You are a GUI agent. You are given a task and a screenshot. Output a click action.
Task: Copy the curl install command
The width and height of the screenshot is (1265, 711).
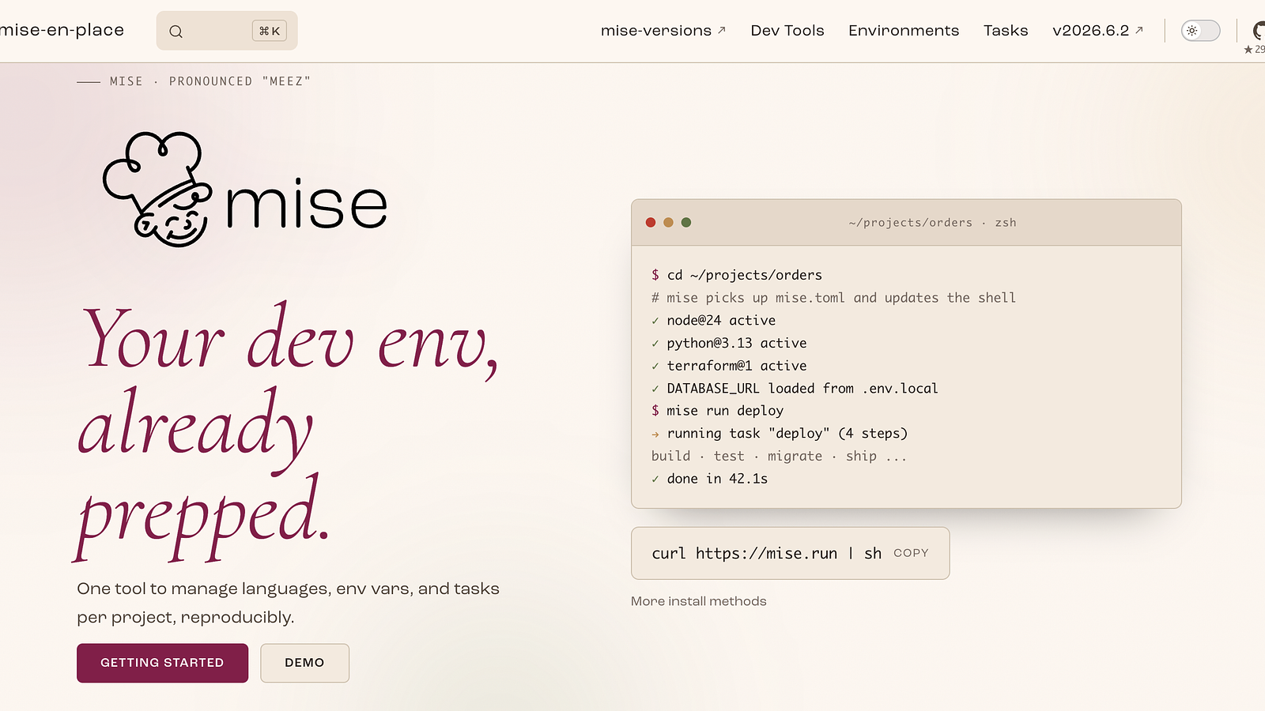coord(911,553)
